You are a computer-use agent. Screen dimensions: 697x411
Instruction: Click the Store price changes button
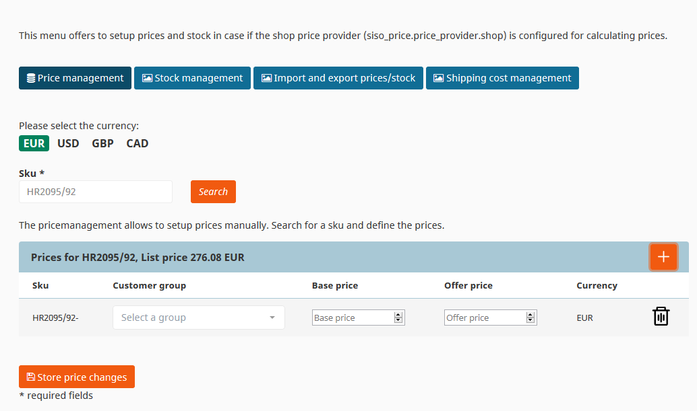(x=77, y=377)
